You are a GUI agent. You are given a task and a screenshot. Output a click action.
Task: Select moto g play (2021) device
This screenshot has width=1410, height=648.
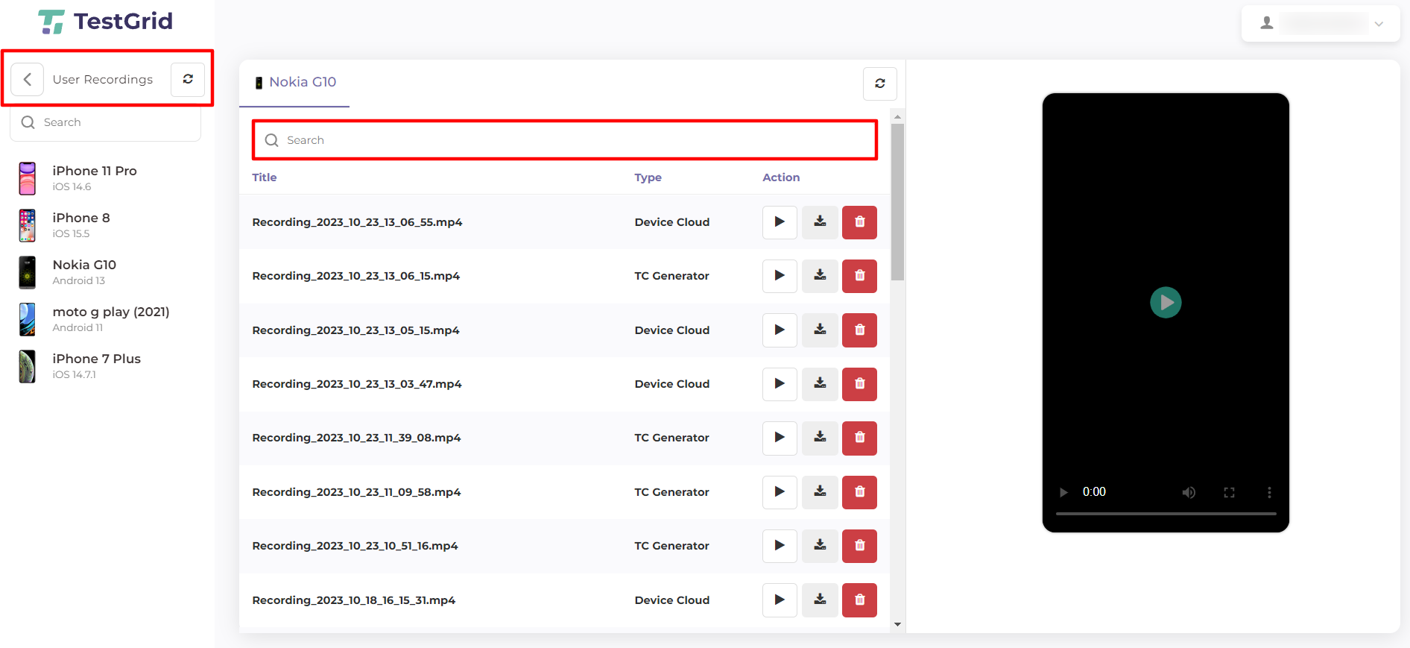pos(111,319)
